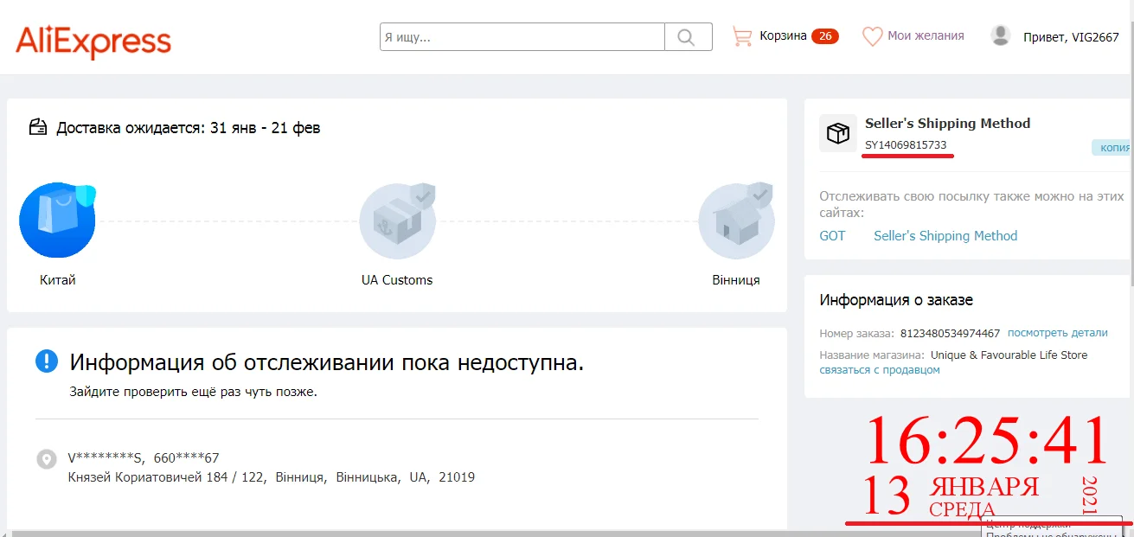
Task: Click the address location pin icon
Action: click(47, 459)
